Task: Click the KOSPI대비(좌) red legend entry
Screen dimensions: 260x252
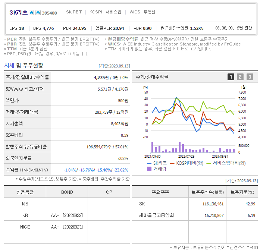Action: pos(187,163)
